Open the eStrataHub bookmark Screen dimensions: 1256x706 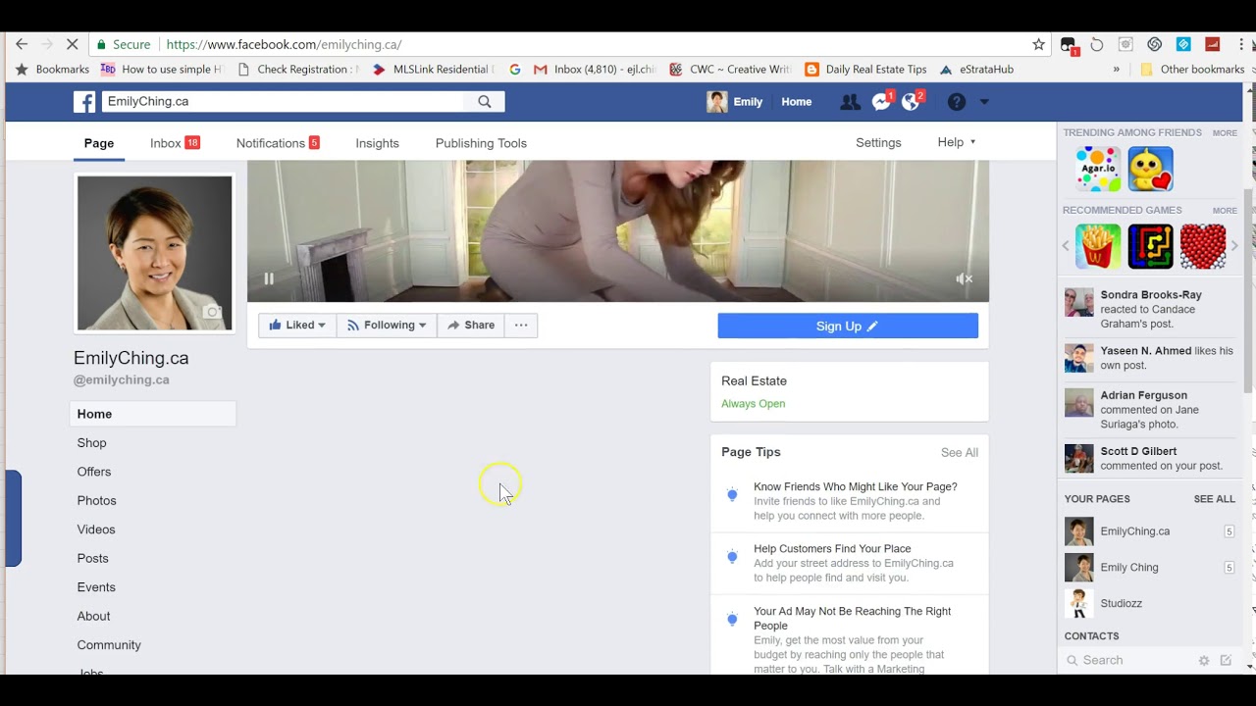pyautogui.click(x=976, y=70)
